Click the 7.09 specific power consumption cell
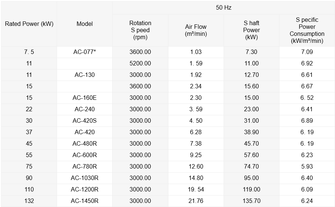Viewport: 335px width, 207px height. click(x=307, y=52)
